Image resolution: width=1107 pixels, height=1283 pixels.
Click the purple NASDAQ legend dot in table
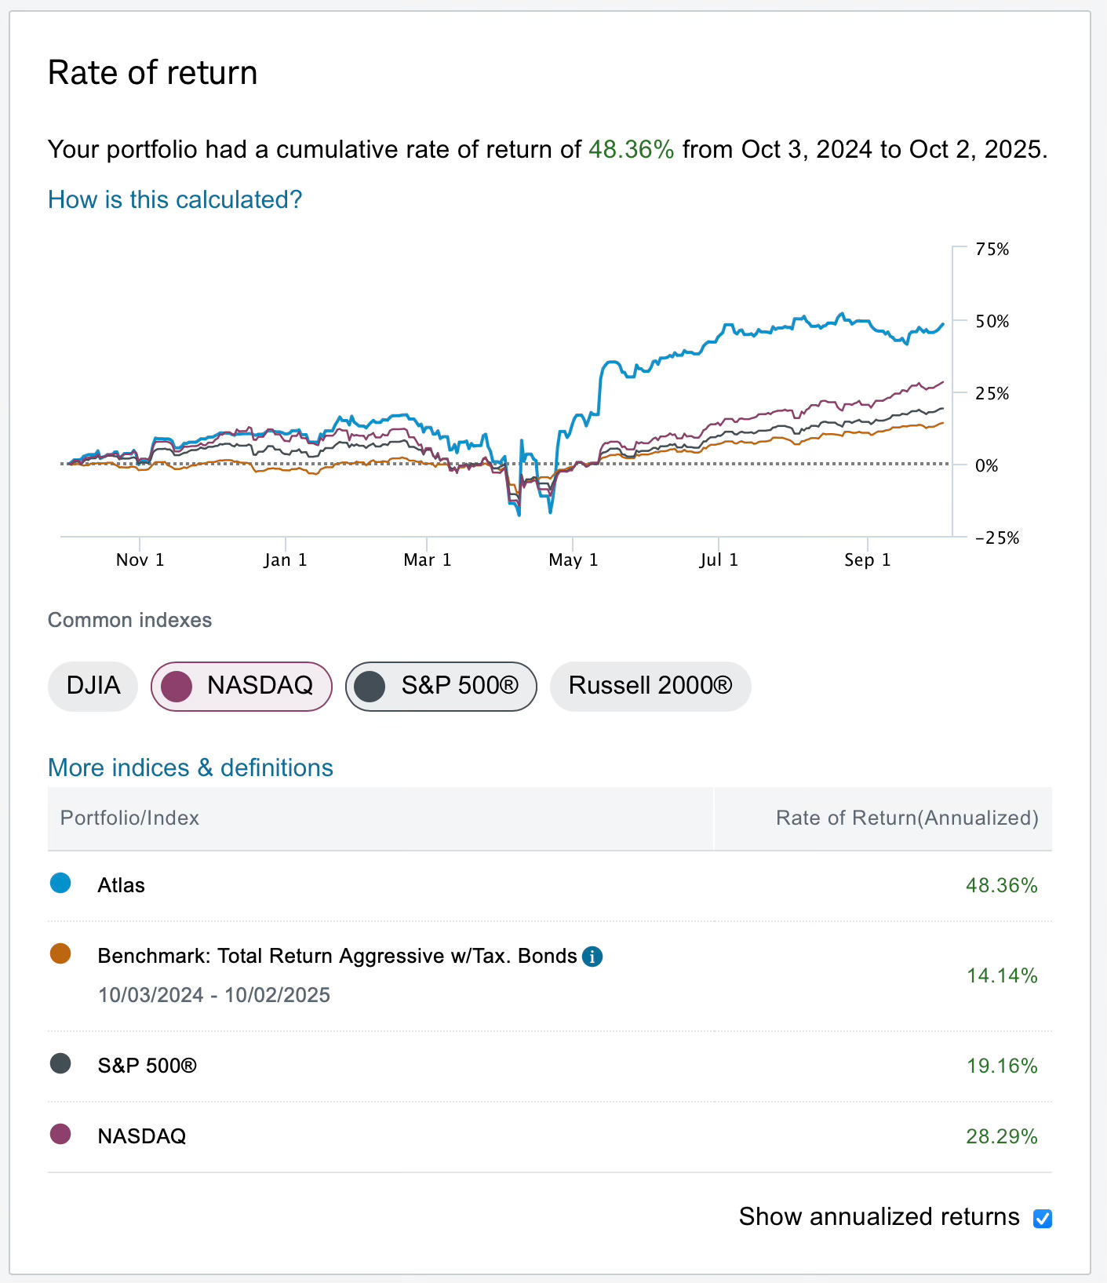[60, 1135]
